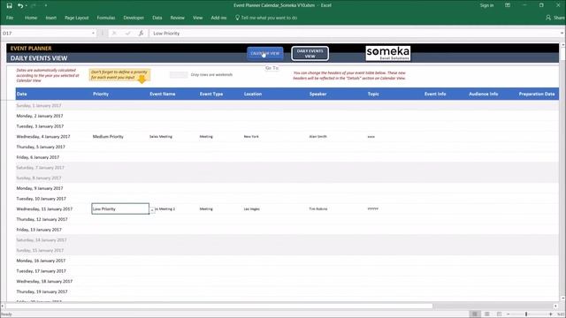Select the Monday, 16 January 2017 cell
566x318 pixels.
[x=41, y=261]
